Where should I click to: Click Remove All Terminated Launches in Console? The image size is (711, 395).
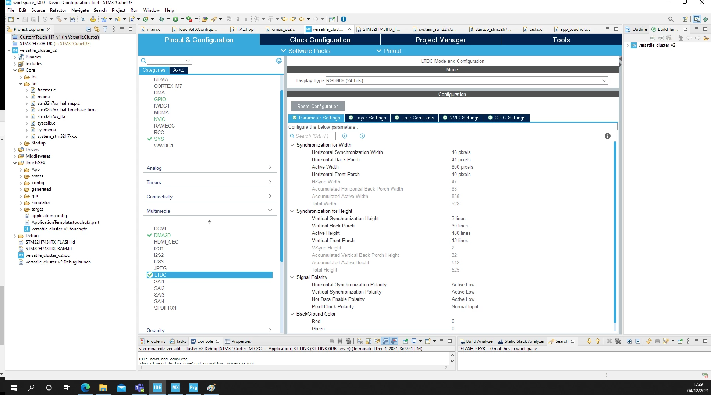348,341
